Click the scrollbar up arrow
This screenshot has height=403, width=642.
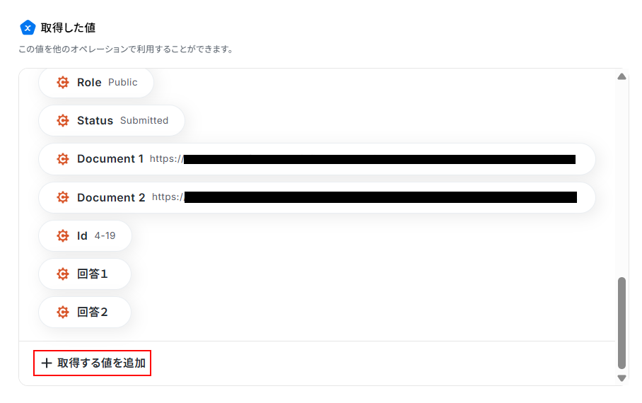[621, 76]
